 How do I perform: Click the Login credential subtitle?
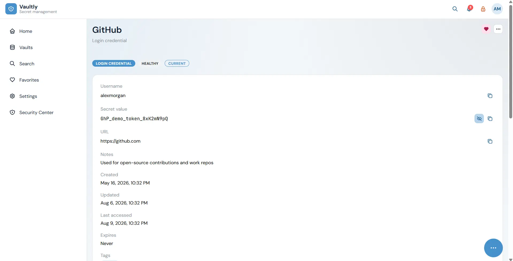click(x=109, y=41)
